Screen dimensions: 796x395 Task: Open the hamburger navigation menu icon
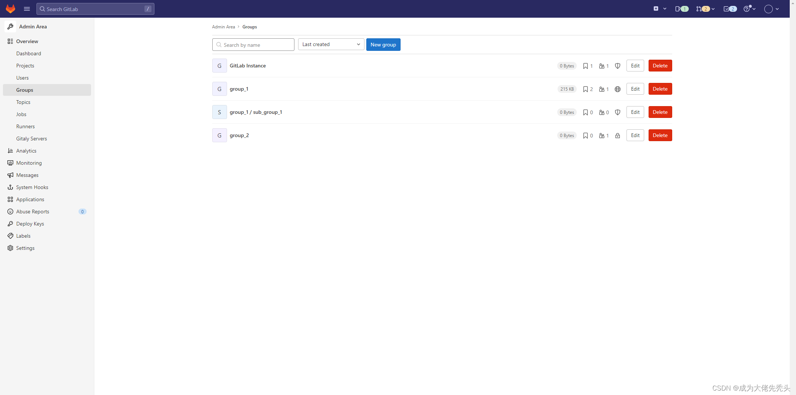27,9
